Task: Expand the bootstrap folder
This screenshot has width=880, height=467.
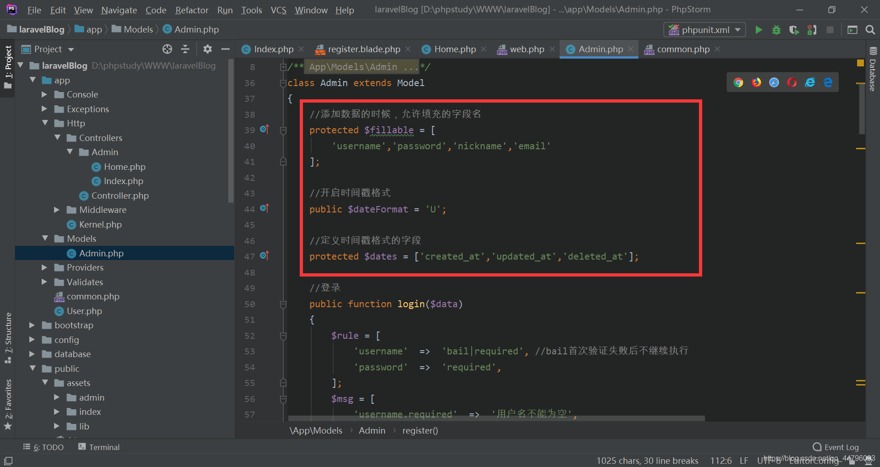Action: 32,325
